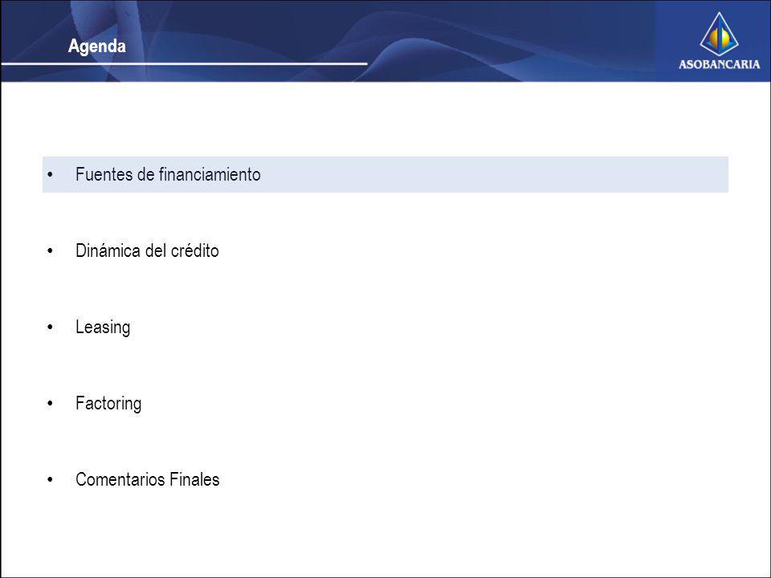Click the highlighted Fuentes de financiamiento item
The image size is (771, 578).
[385, 174]
